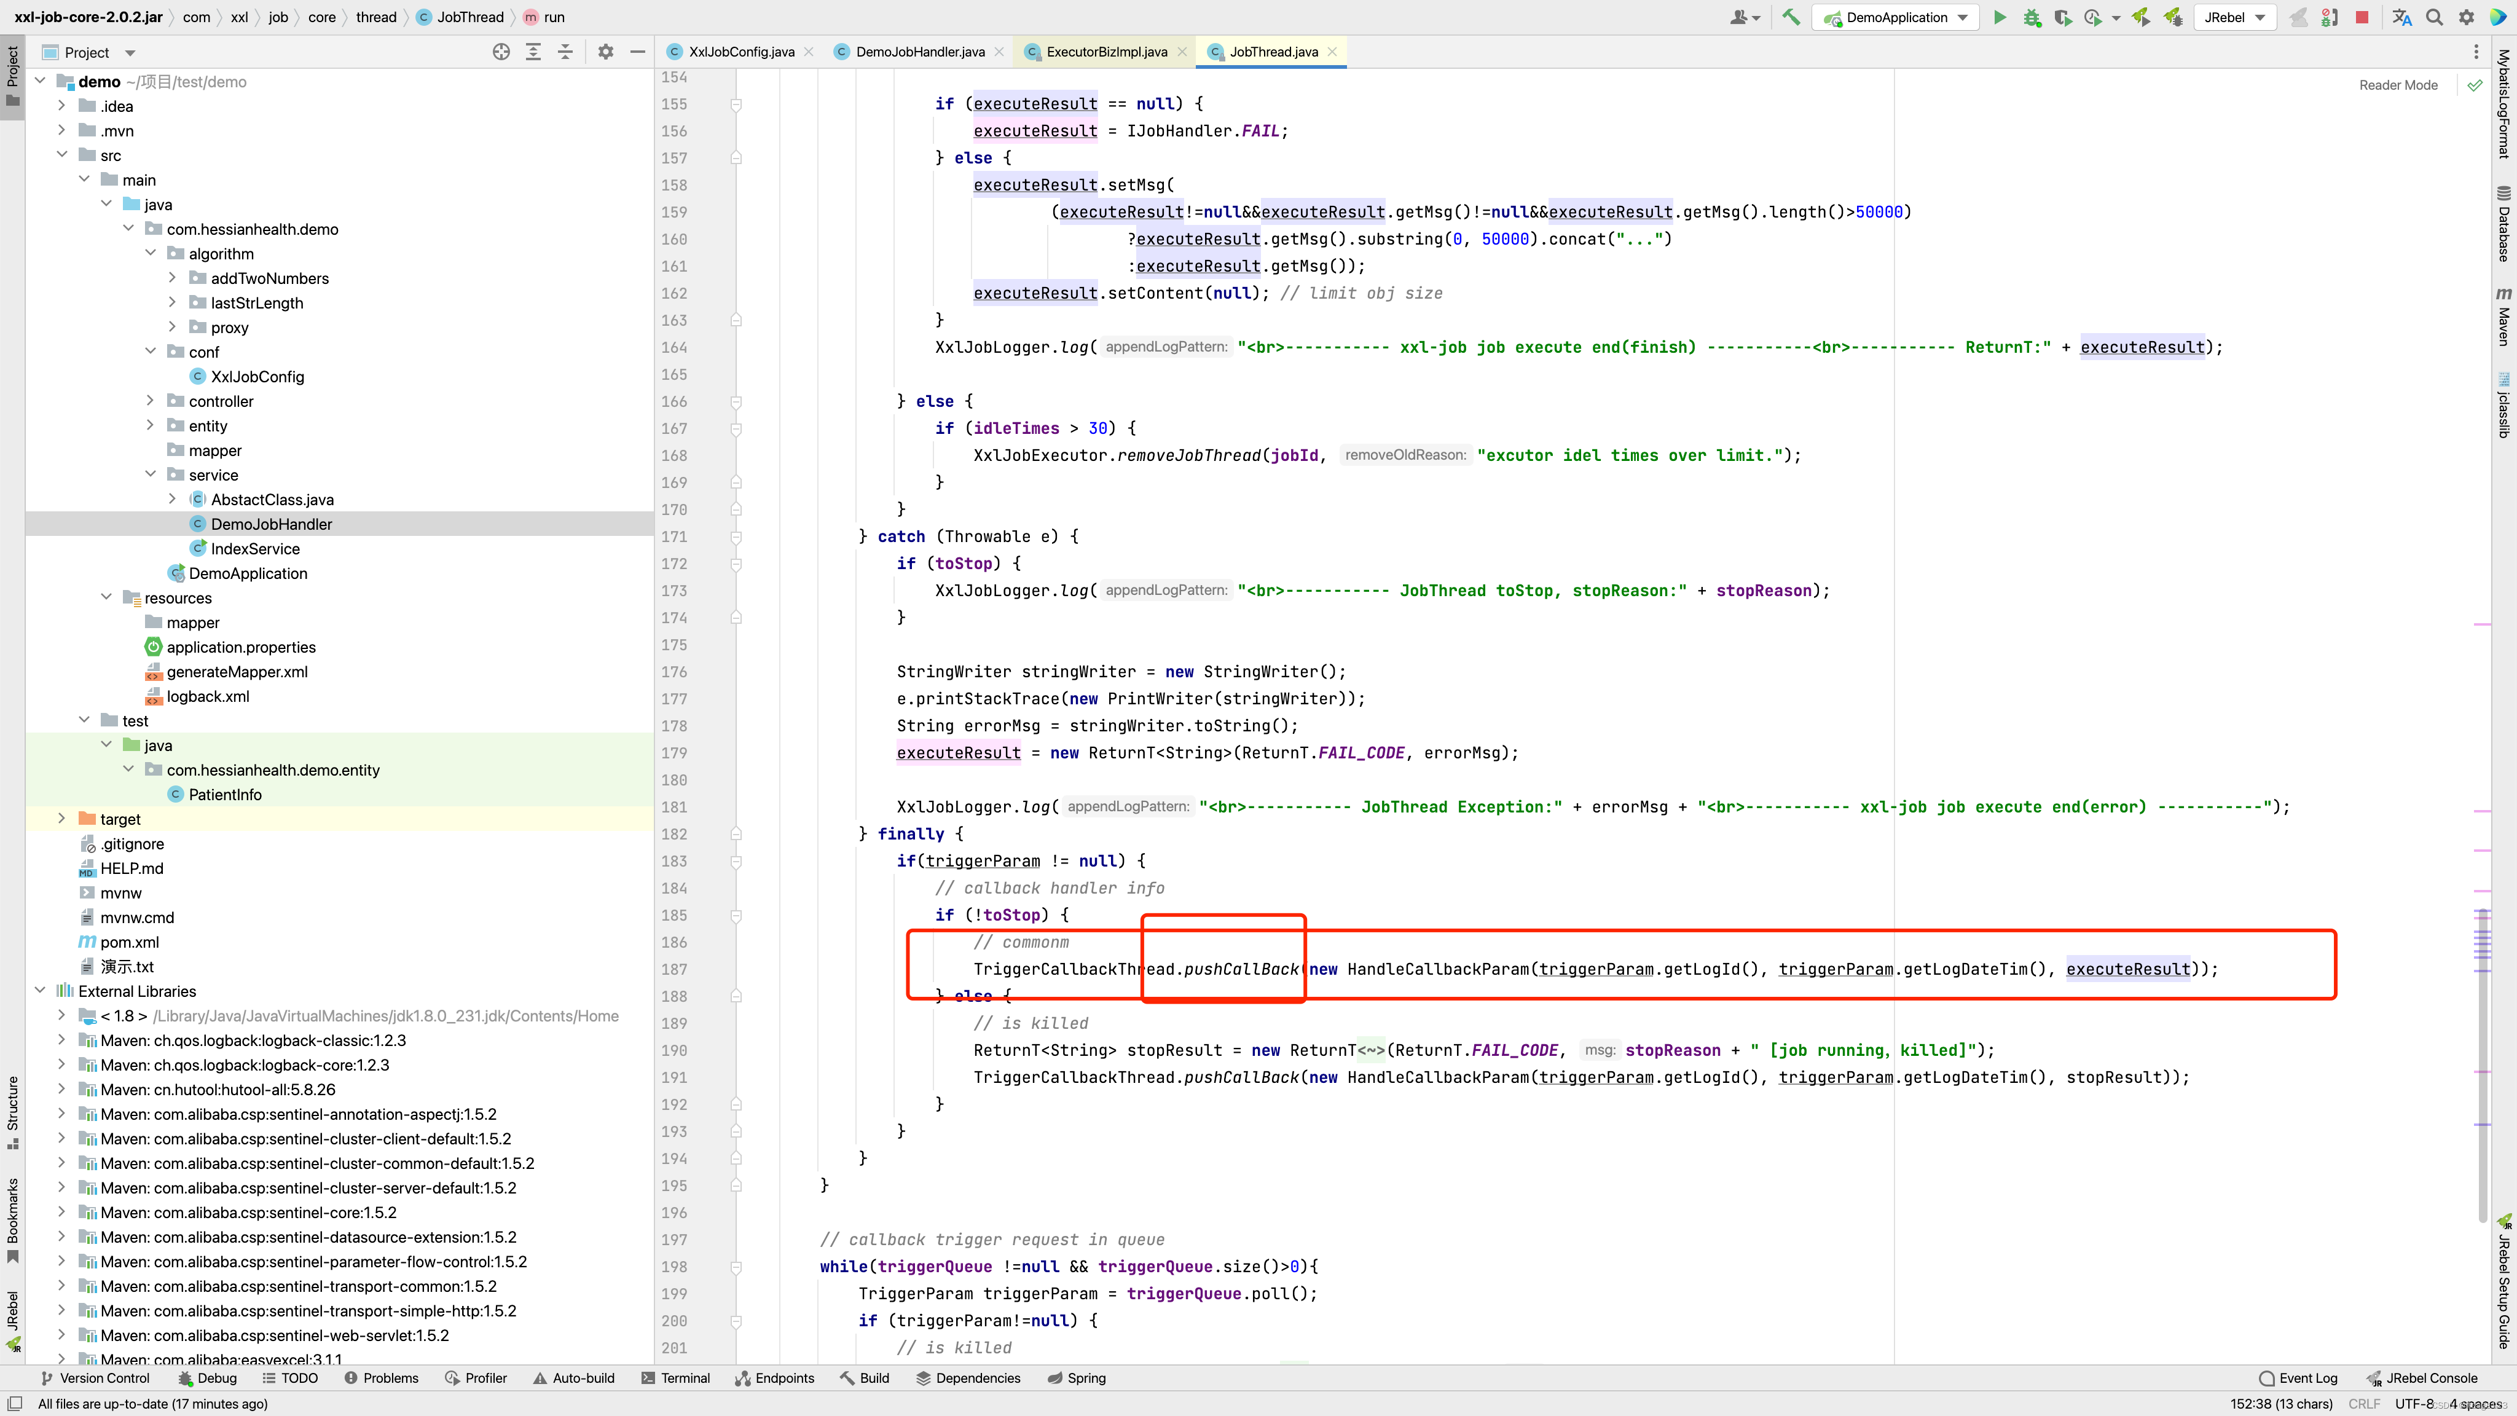Toggle Reader Mode in editor

(2398, 85)
